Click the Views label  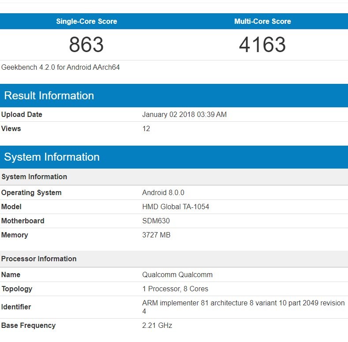click(x=11, y=128)
